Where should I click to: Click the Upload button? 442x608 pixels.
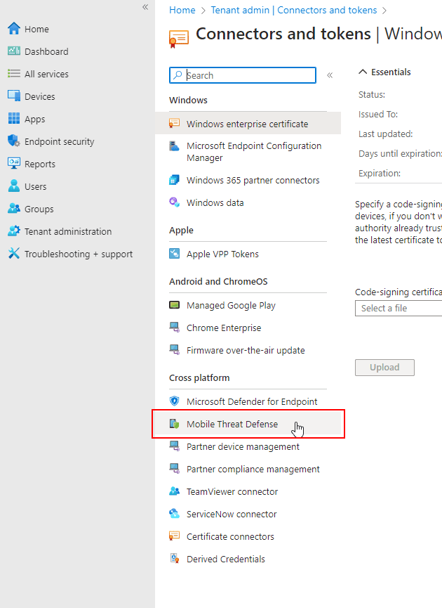[x=384, y=367]
